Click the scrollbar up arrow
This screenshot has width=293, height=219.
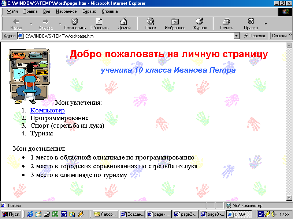[289, 45]
